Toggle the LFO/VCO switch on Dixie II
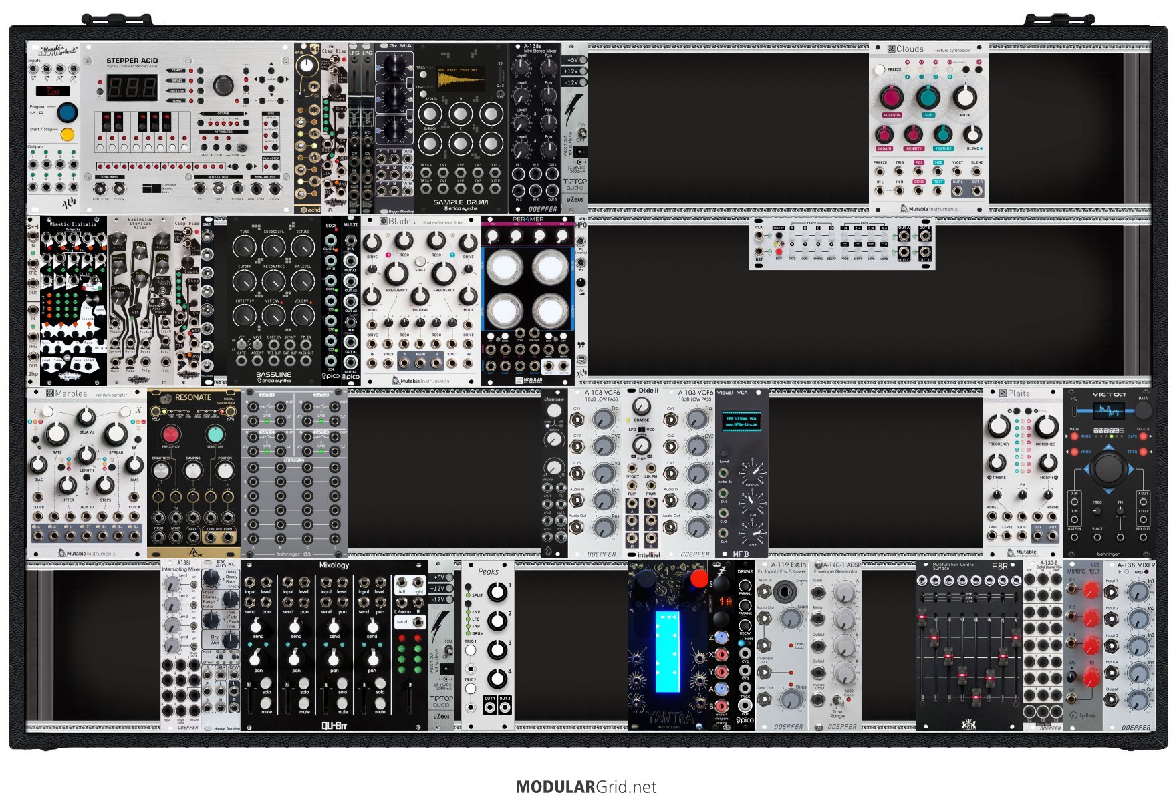The image size is (1173, 801). click(641, 429)
